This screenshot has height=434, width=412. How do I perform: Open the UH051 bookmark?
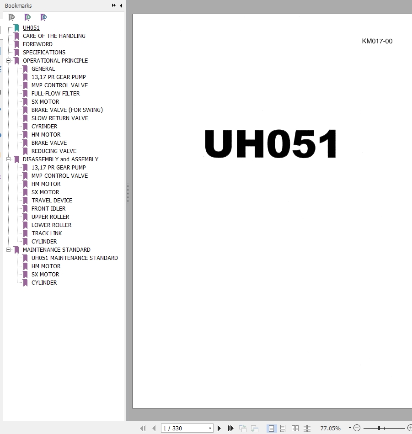point(31,28)
